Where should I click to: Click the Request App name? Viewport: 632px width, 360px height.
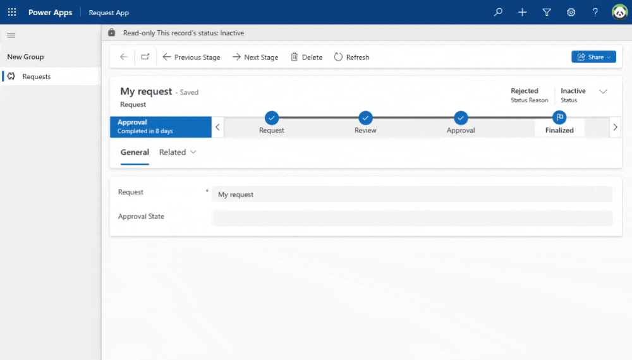click(x=109, y=13)
